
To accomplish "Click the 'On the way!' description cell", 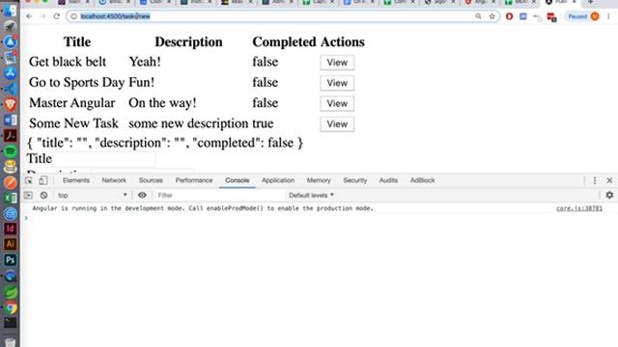I will coord(162,103).
